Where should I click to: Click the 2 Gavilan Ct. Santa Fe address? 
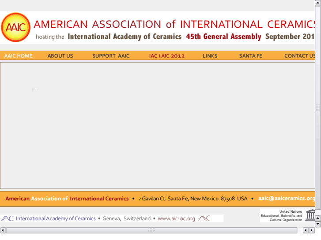(x=193, y=199)
